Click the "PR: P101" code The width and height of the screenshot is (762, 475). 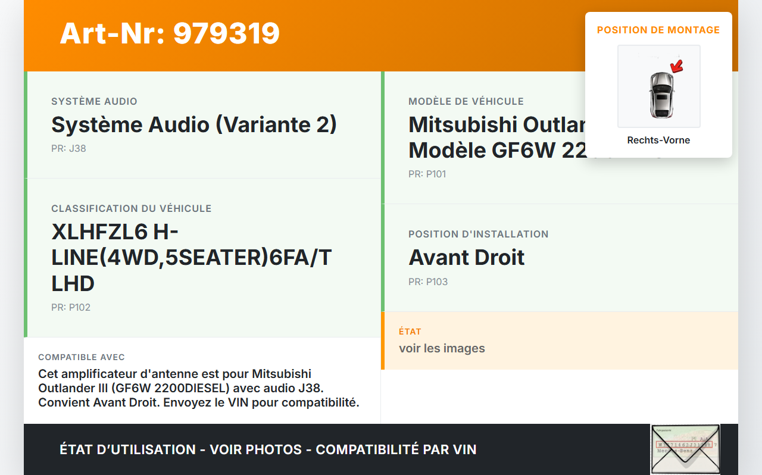427,174
